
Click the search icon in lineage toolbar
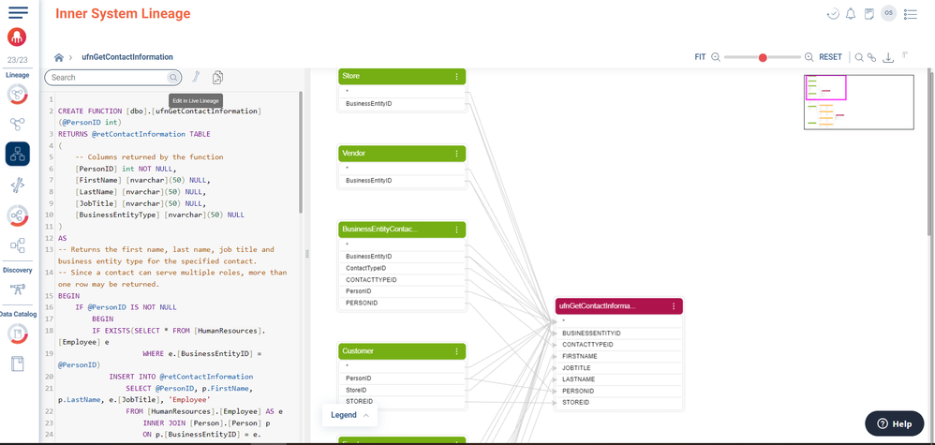859,57
